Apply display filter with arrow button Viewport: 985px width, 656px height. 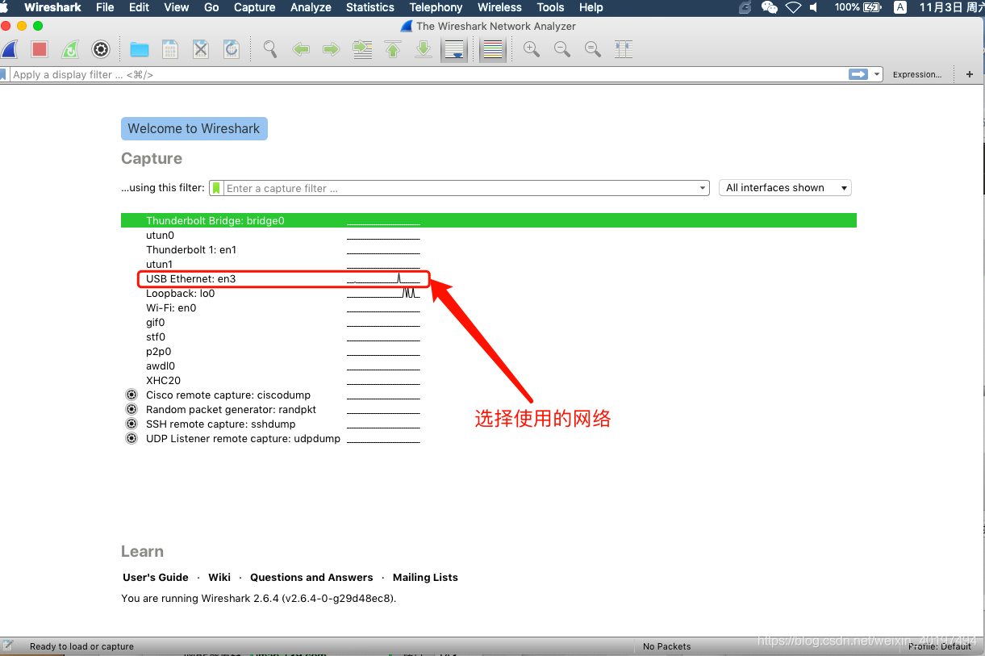(x=858, y=74)
